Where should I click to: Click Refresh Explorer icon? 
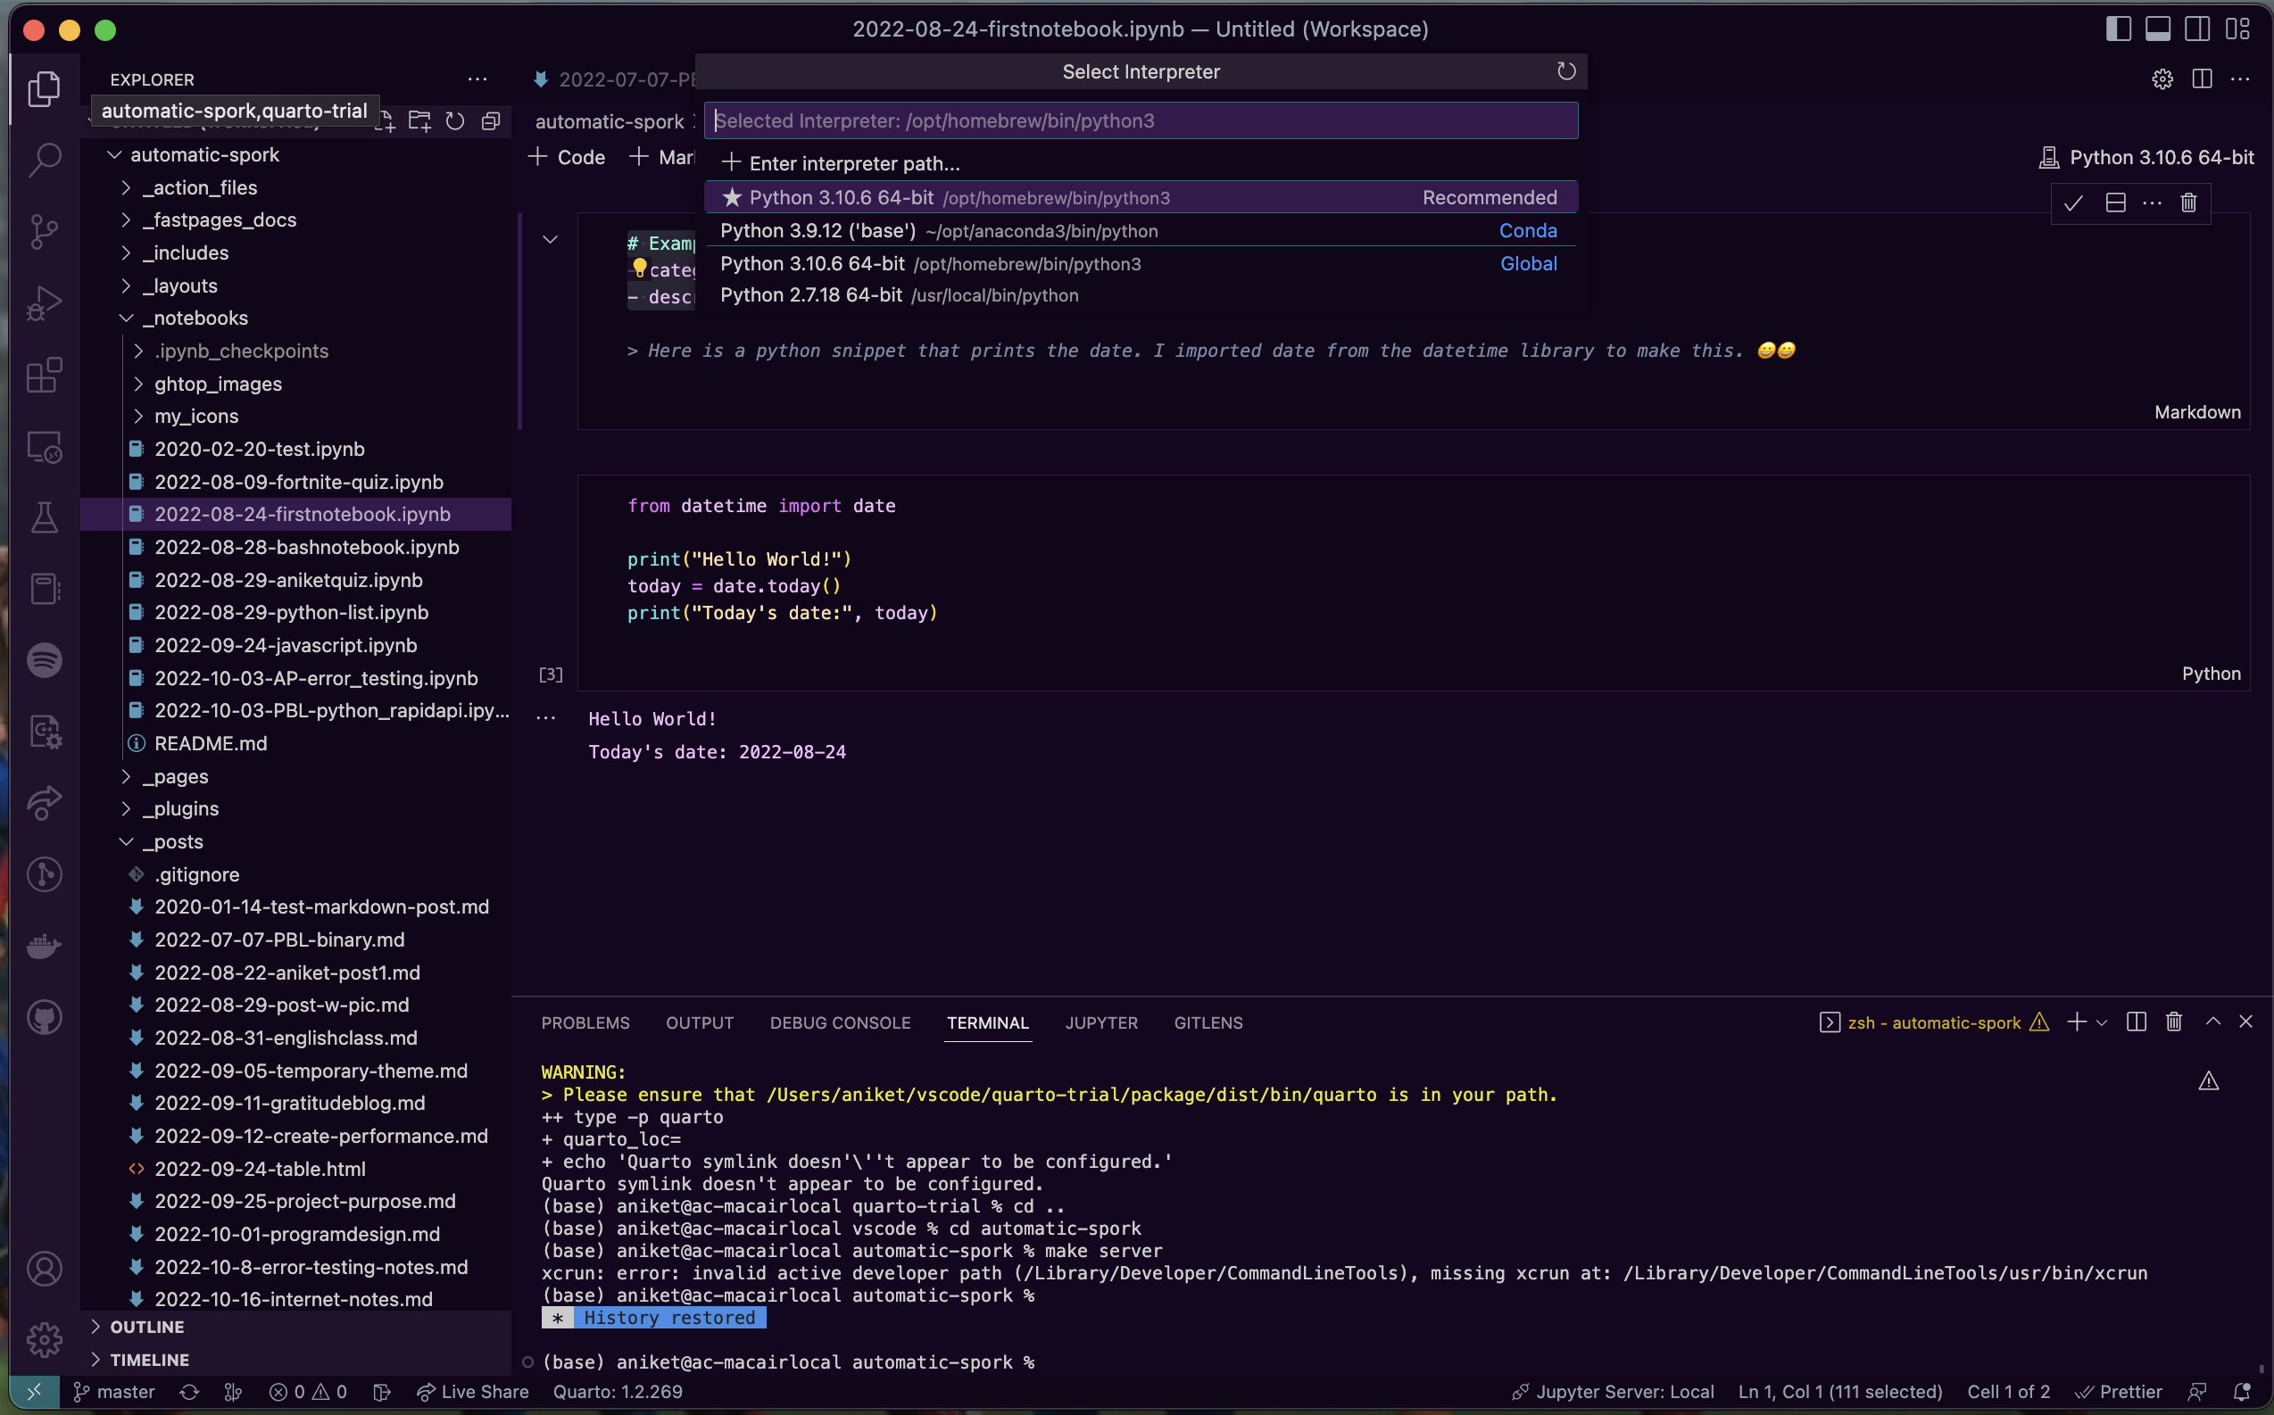(x=455, y=120)
